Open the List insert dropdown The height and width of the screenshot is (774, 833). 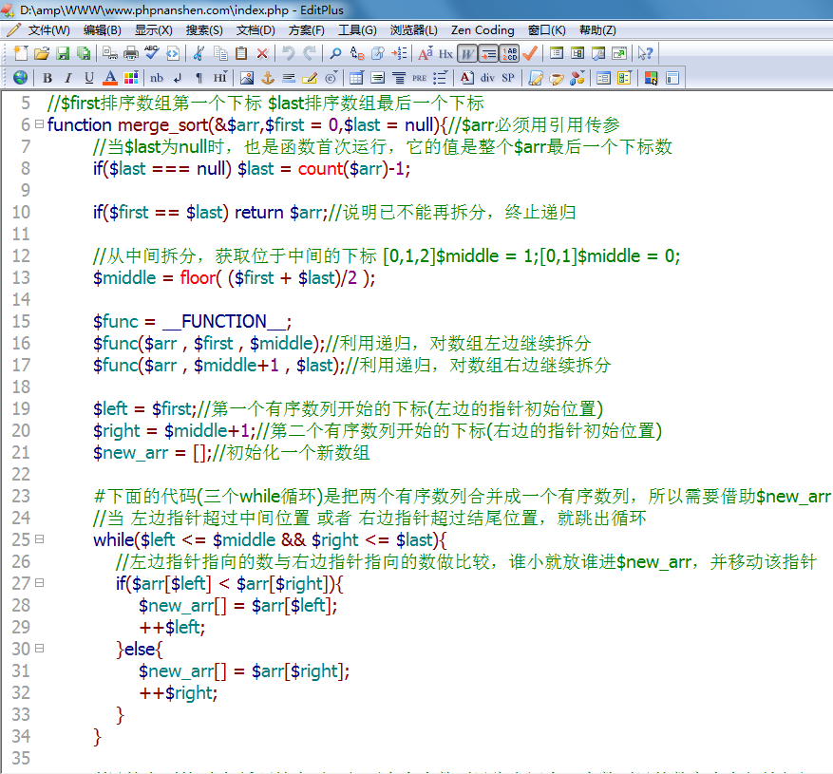(441, 78)
